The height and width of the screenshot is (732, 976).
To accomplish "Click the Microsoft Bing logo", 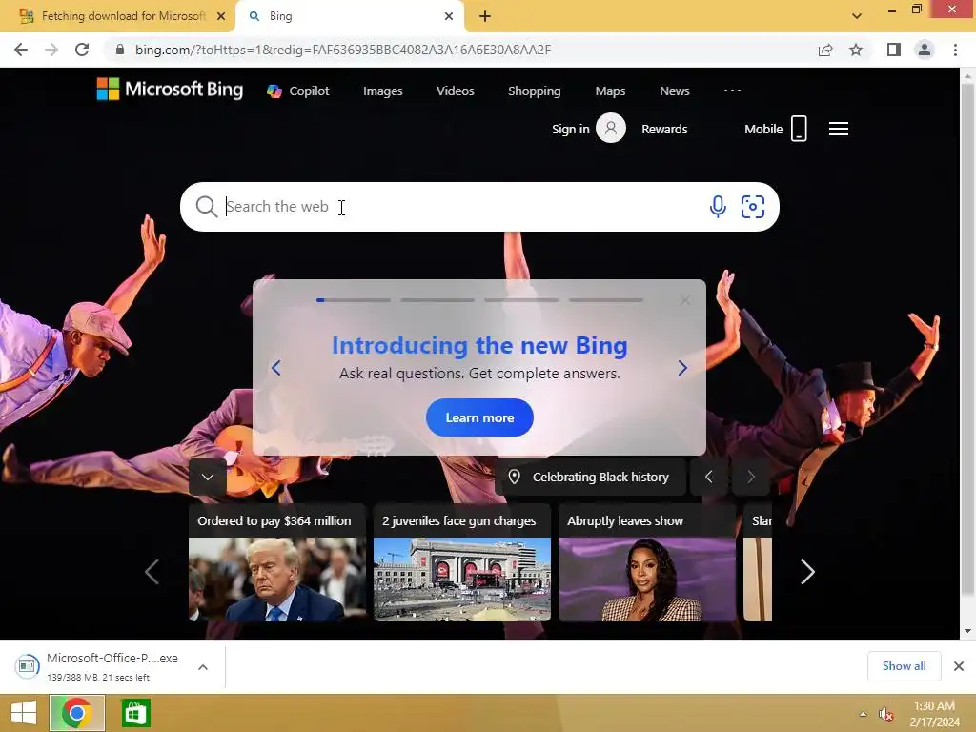I will point(170,90).
